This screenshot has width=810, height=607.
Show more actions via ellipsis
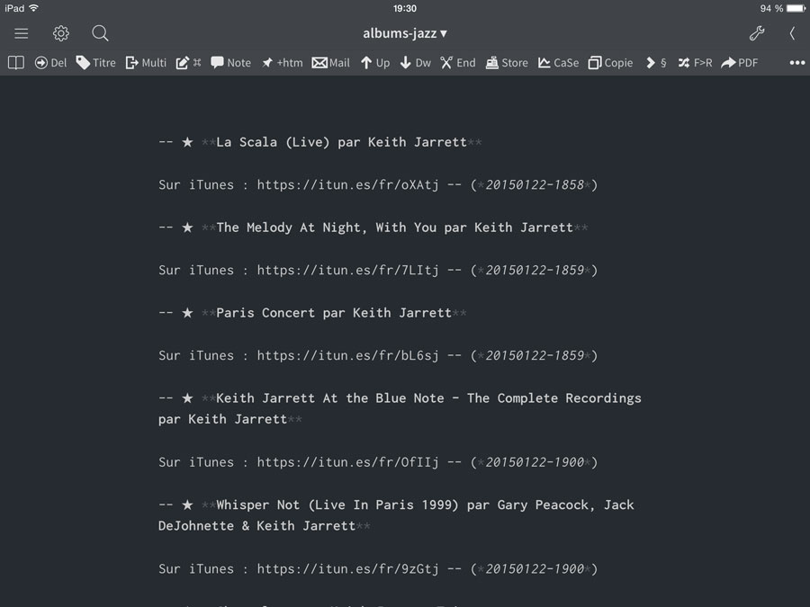click(x=797, y=63)
